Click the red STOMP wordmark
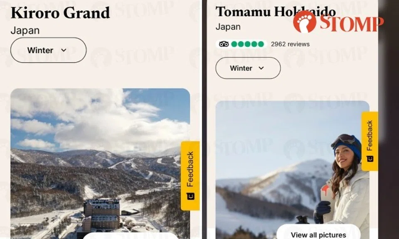This screenshot has height=239, width=399. click(x=352, y=23)
